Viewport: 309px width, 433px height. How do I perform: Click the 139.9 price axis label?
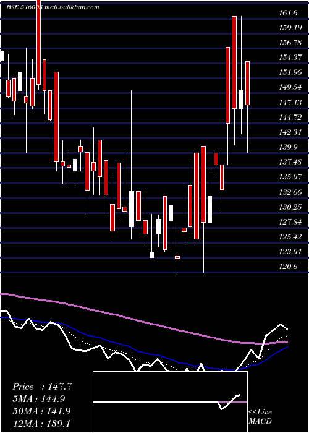pyautogui.click(x=288, y=147)
